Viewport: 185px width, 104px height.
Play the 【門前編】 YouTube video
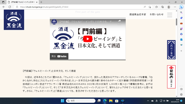[88, 39]
